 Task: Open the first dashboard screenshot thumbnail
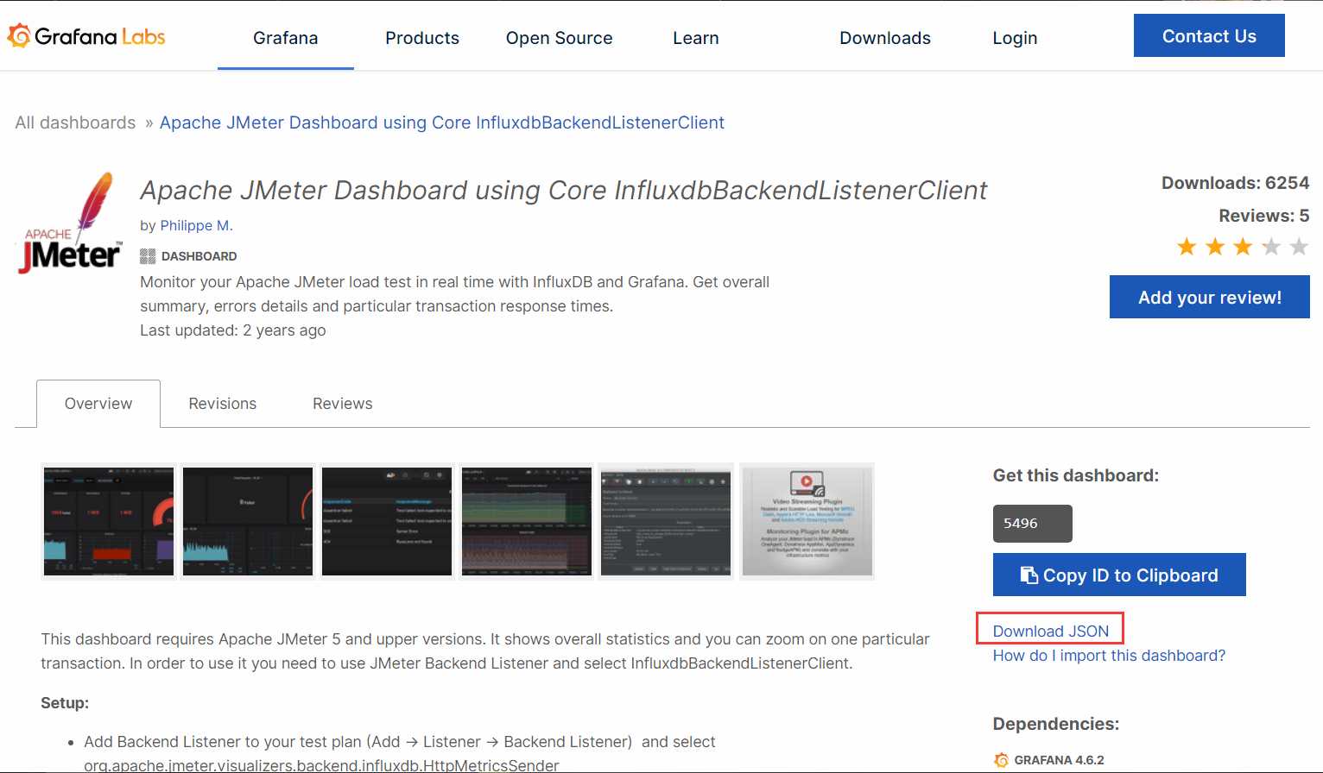109,521
